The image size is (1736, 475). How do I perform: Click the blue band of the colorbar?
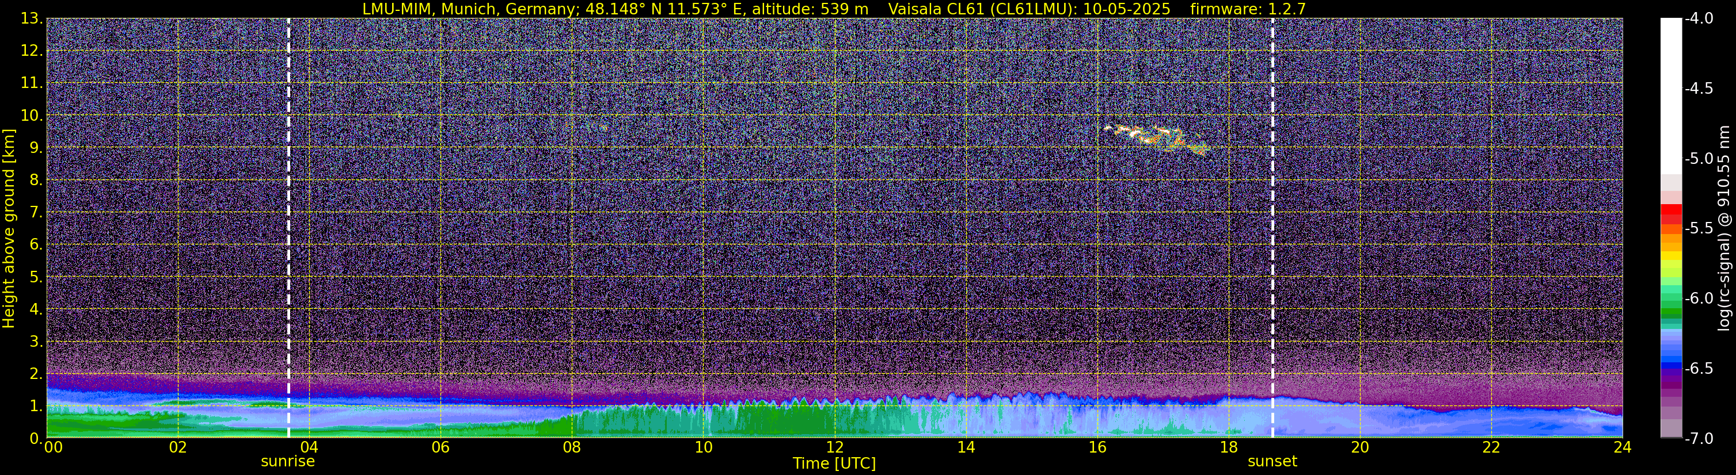pyautogui.click(x=1670, y=364)
